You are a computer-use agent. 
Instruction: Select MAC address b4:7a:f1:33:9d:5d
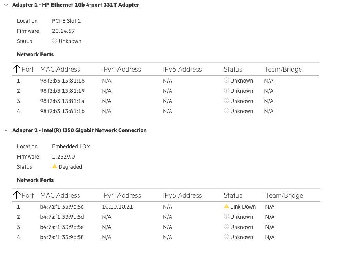(x=62, y=217)
